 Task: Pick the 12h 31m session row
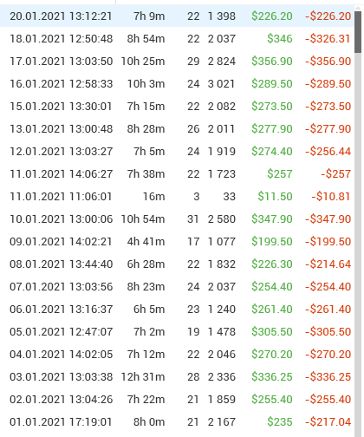click(x=177, y=377)
